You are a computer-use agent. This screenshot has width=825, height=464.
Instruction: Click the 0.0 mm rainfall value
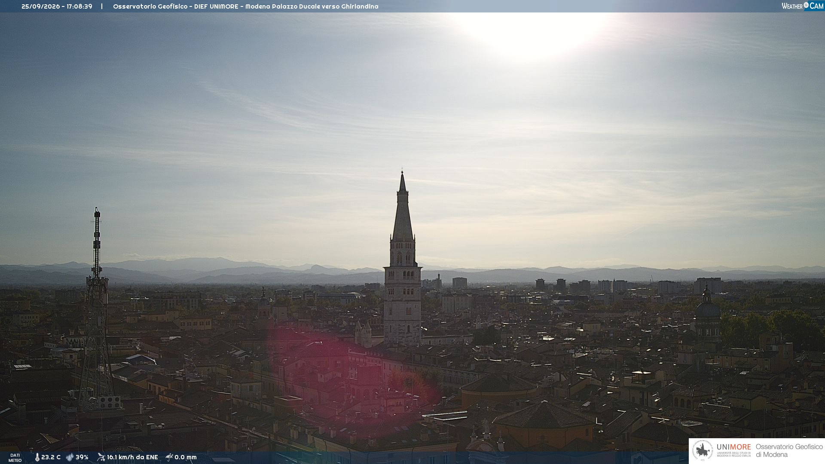[x=186, y=457]
